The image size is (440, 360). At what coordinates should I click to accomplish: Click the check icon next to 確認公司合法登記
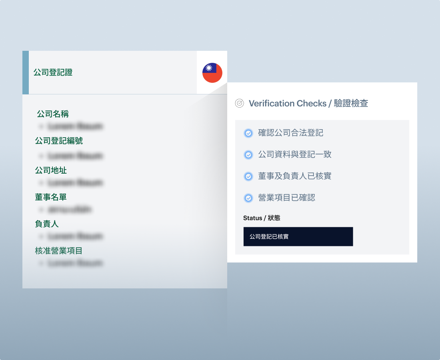248,133
